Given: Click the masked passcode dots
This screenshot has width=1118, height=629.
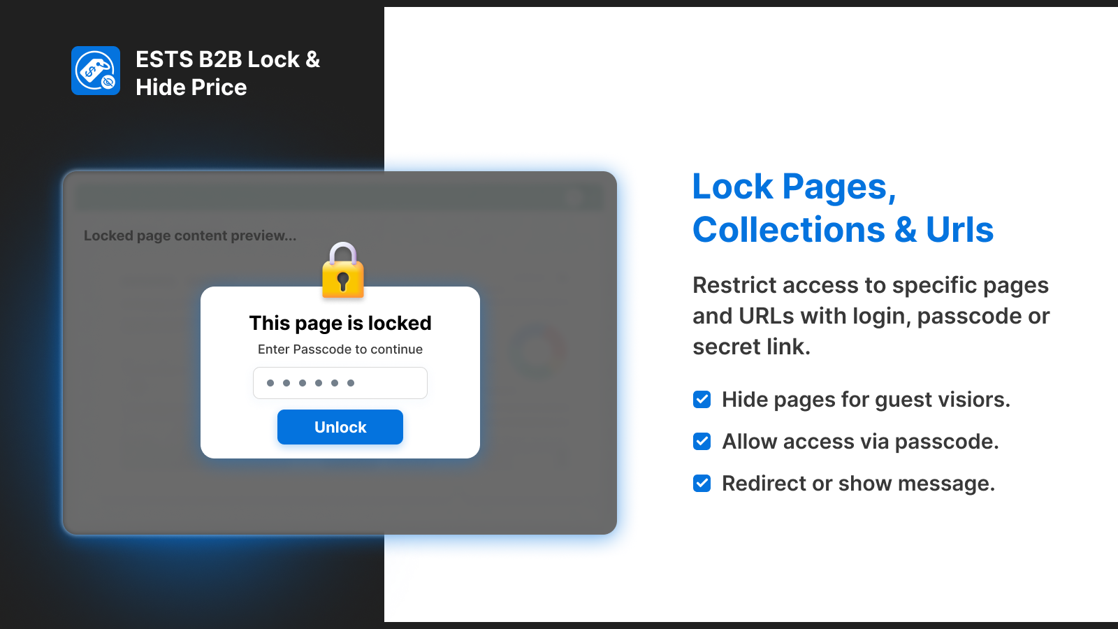Looking at the screenshot, I should coord(311,383).
